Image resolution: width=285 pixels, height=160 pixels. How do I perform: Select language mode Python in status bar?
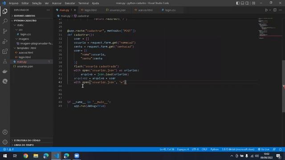(x=215, y=149)
